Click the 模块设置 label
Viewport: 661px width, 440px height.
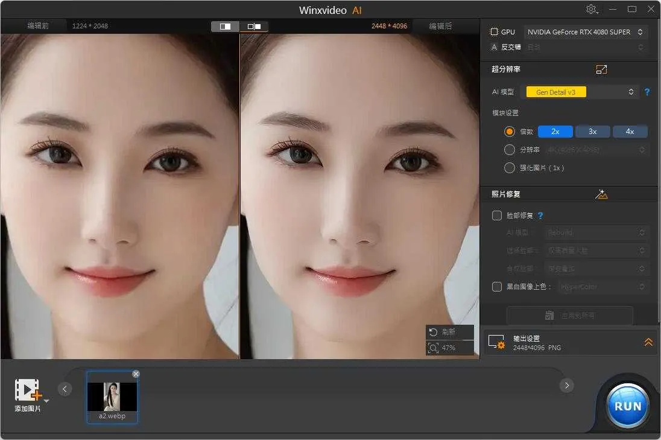click(x=505, y=113)
